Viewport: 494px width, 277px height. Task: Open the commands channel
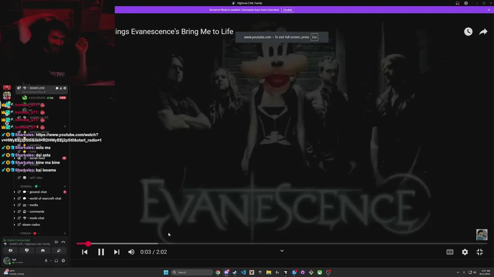(37, 212)
